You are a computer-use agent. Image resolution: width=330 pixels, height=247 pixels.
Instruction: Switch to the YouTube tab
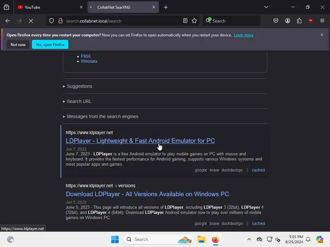pos(50,7)
